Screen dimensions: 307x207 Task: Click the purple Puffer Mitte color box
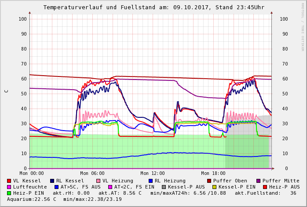(x=258, y=181)
